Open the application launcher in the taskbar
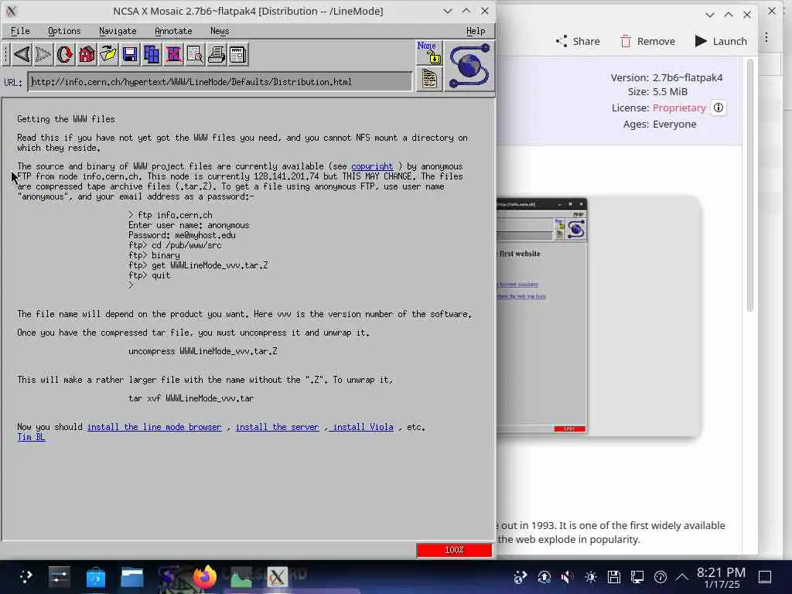The width and height of the screenshot is (792, 594). tap(26, 577)
